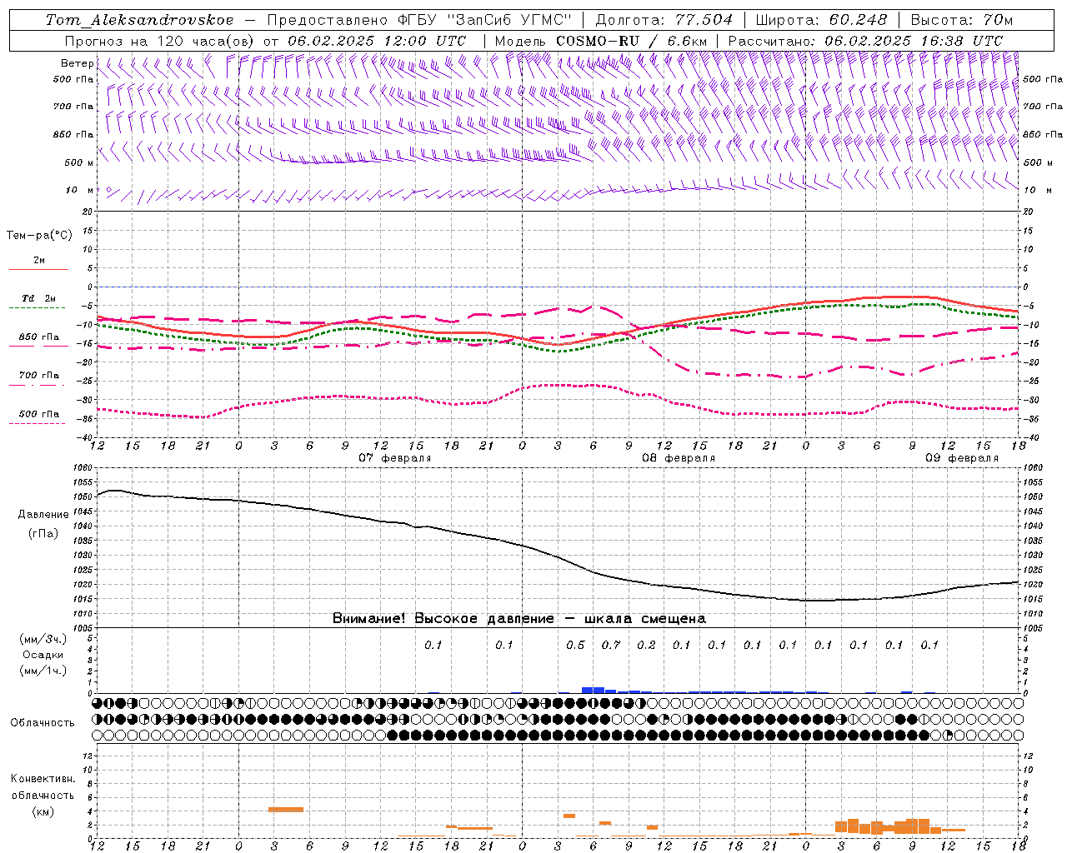Select the Тем-ра(°C) temperature panel label
Image resolution: width=1067 pixels, height=853 pixels.
(39, 236)
